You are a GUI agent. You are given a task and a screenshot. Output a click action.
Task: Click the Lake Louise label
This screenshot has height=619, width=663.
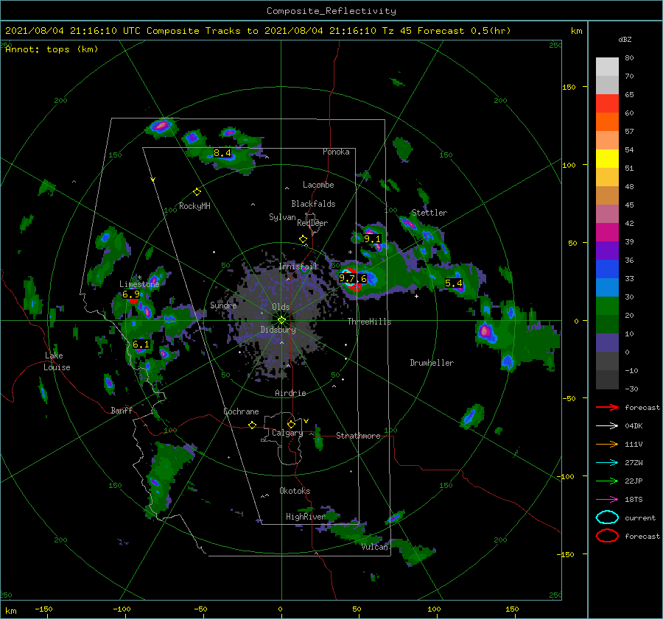[57, 361]
